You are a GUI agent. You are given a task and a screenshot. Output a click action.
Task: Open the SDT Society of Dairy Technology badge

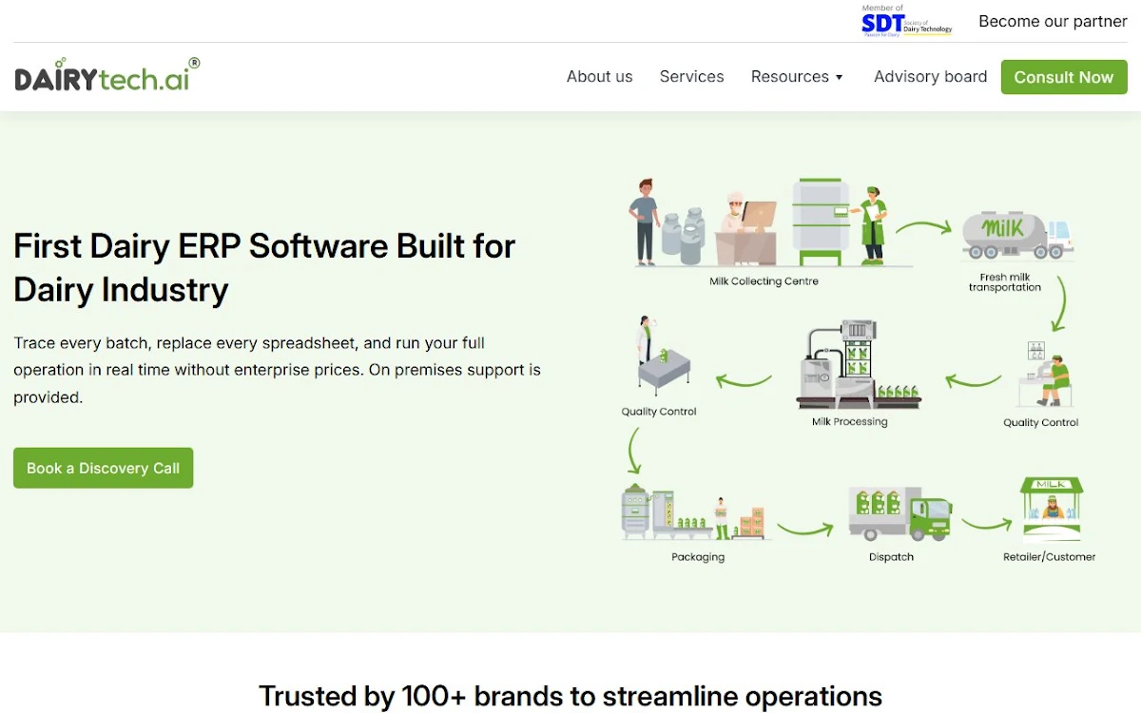point(906,21)
